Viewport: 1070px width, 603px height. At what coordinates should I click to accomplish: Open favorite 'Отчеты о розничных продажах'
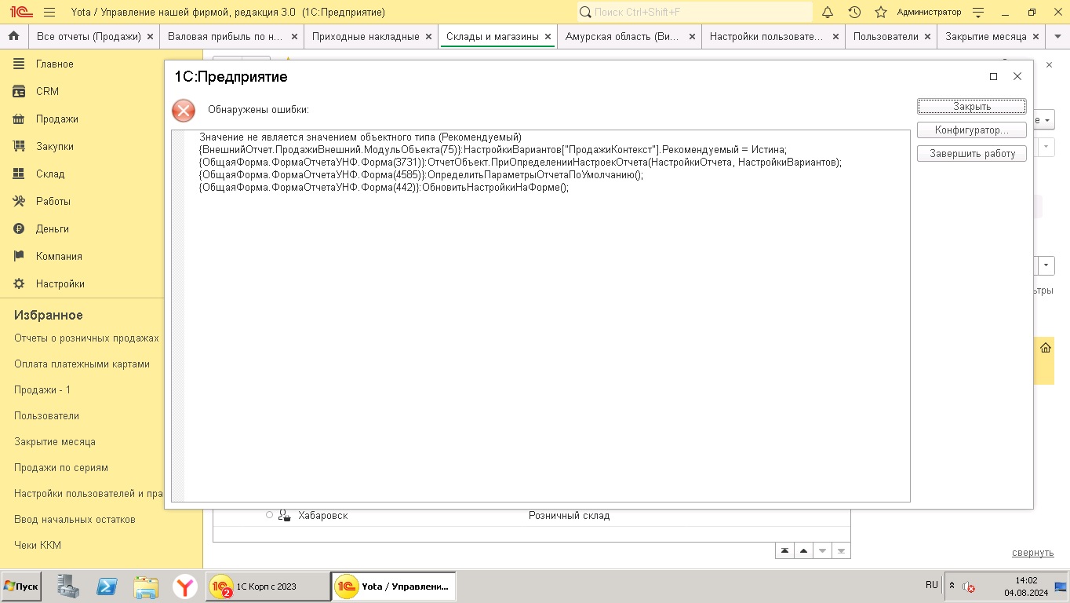click(86, 338)
